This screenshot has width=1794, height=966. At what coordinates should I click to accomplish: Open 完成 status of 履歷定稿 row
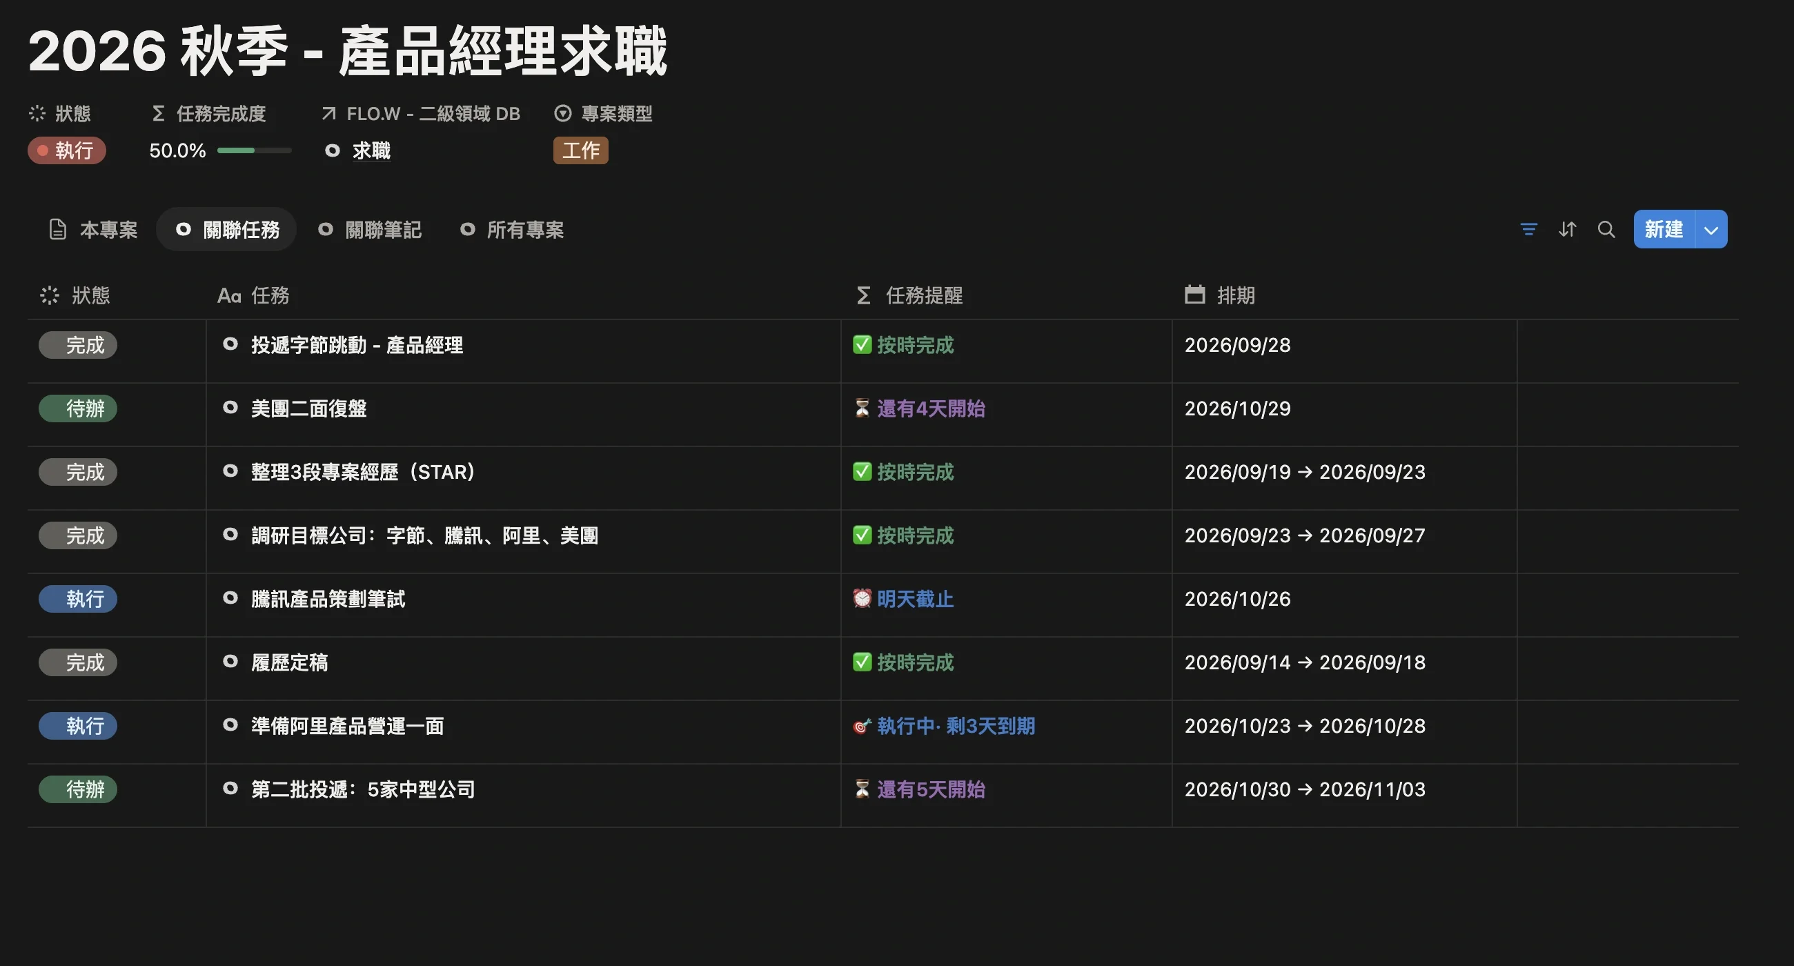[78, 662]
